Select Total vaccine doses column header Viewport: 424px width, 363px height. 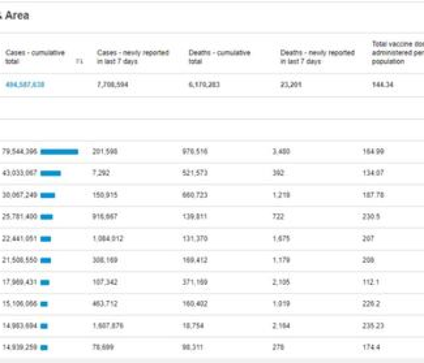pos(397,53)
